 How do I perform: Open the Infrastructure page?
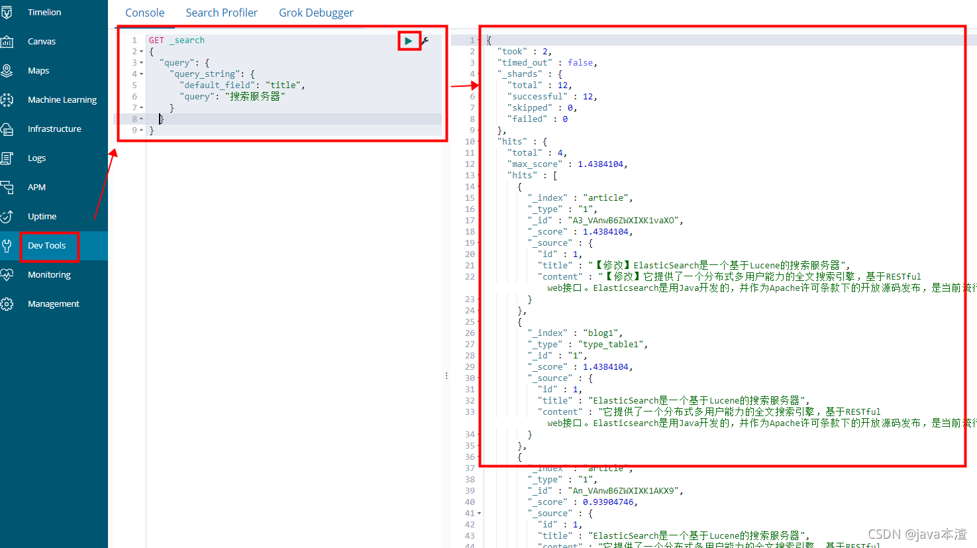click(x=54, y=129)
